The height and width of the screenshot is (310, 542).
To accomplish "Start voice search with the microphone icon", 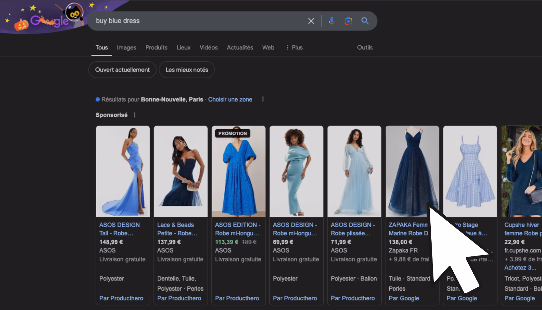I will (x=331, y=21).
